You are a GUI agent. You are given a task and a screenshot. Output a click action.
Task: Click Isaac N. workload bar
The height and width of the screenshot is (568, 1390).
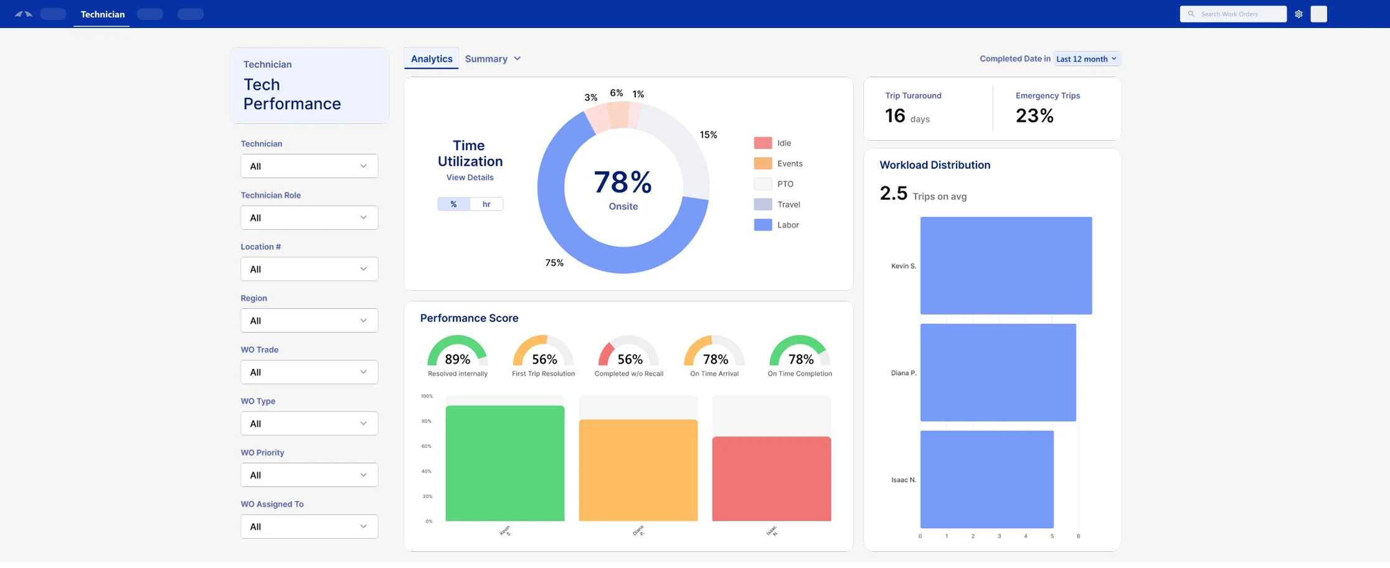[x=987, y=480]
